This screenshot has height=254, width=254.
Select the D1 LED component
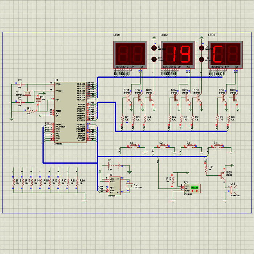[154, 48]
